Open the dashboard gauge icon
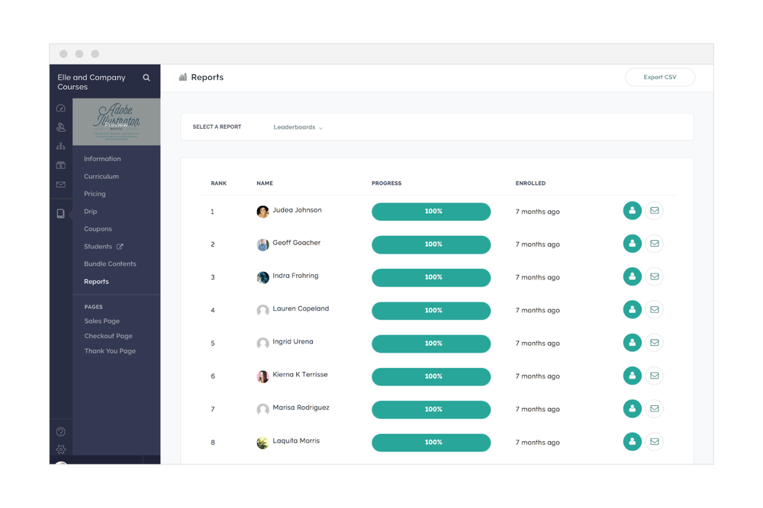 click(x=61, y=108)
